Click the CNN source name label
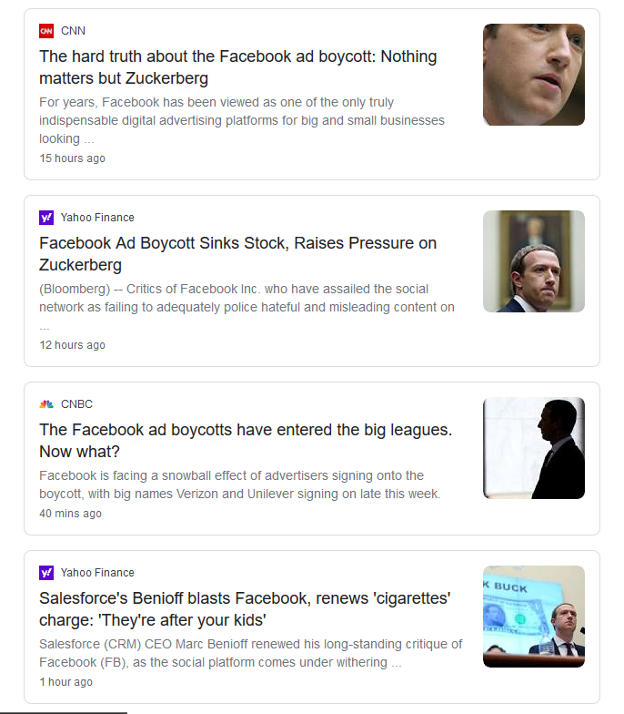 74,31
